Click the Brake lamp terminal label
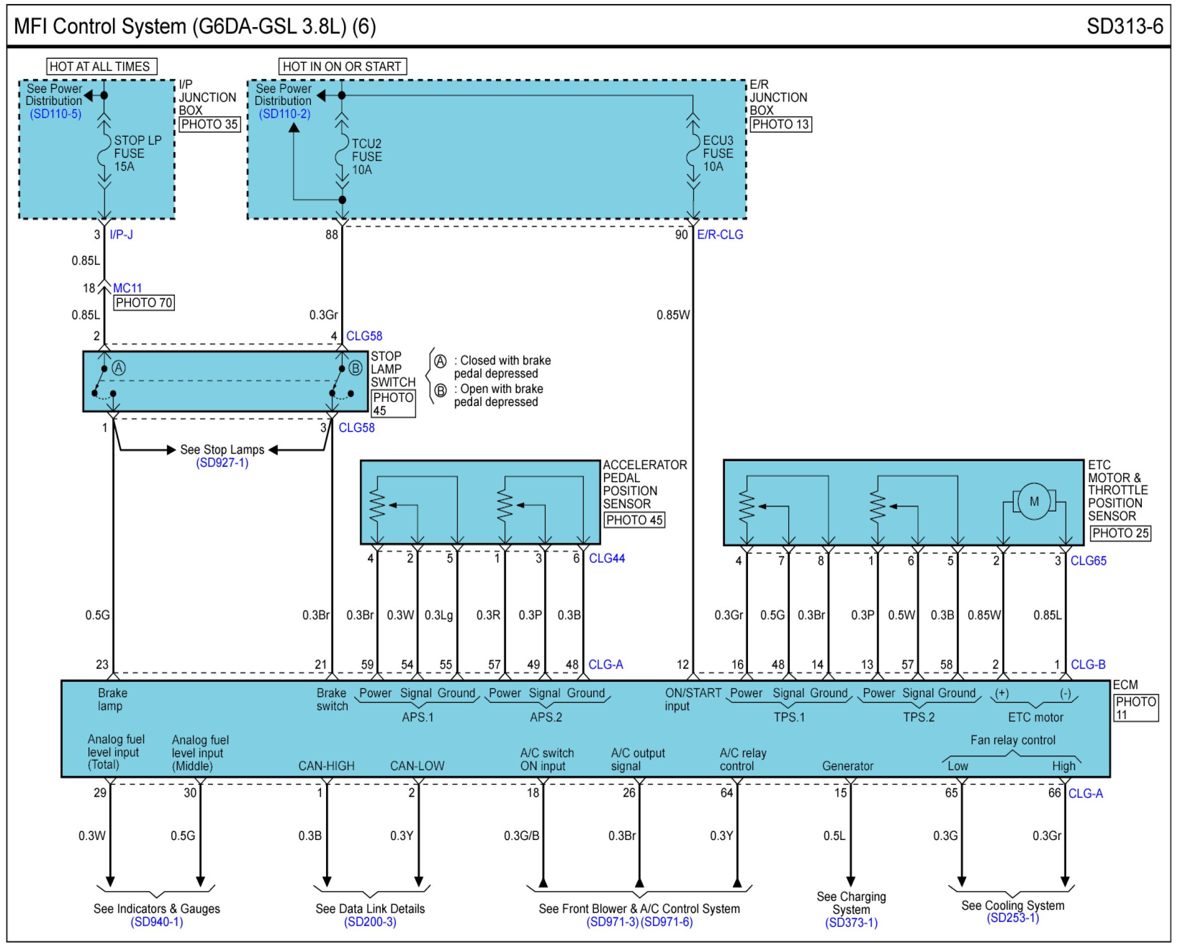The width and height of the screenshot is (1177, 948). pos(113,699)
